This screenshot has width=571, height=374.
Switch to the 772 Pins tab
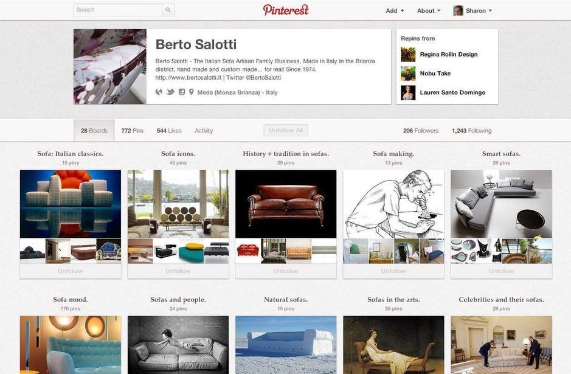pos(132,130)
